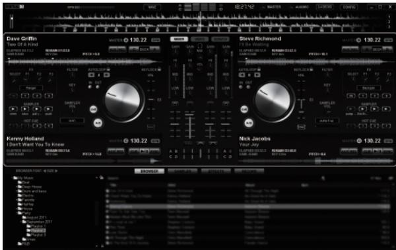Click the CONFIG button in top bar
Image resolution: width=396 pixels, height=250 pixels.
pyautogui.click(x=350, y=7)
